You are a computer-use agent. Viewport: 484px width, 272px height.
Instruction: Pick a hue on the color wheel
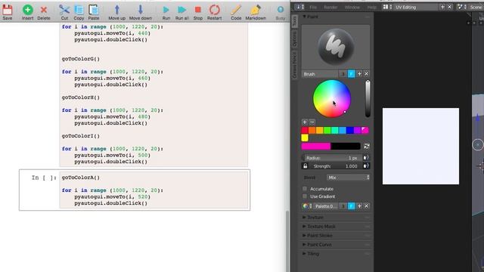pos(332,99)
